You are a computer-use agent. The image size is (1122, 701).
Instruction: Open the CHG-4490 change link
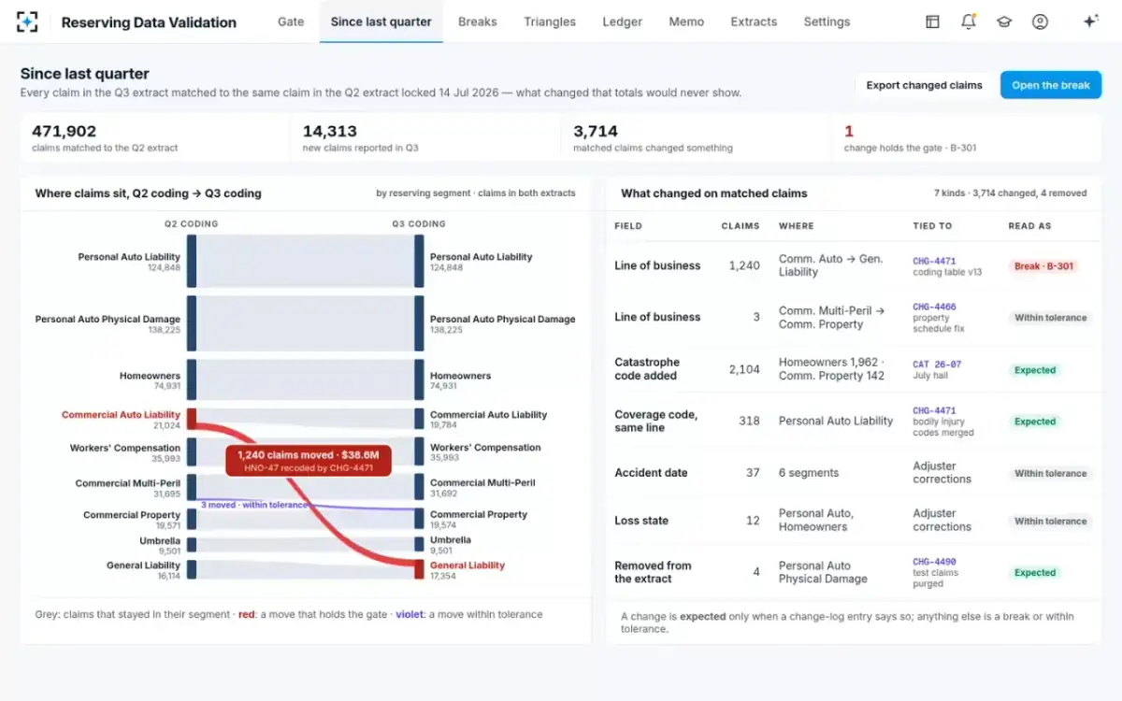[x=934, y=562]
